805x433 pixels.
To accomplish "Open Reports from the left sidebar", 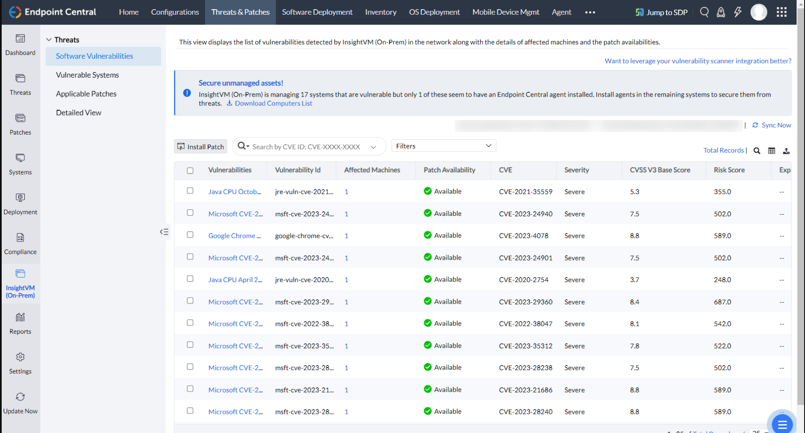I will 20,323.
